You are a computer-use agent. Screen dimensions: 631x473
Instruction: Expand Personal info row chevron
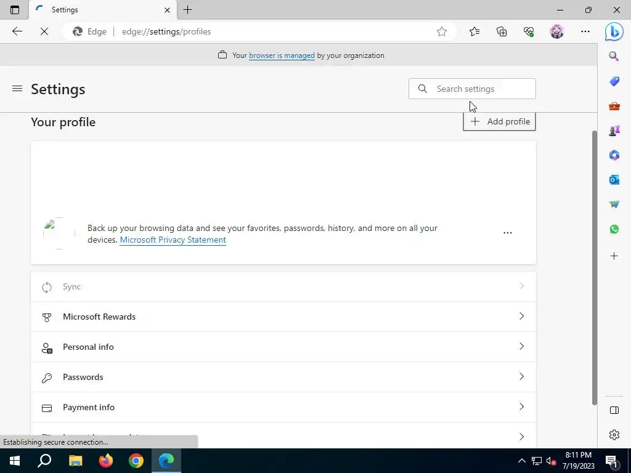[x=521, y=347]
